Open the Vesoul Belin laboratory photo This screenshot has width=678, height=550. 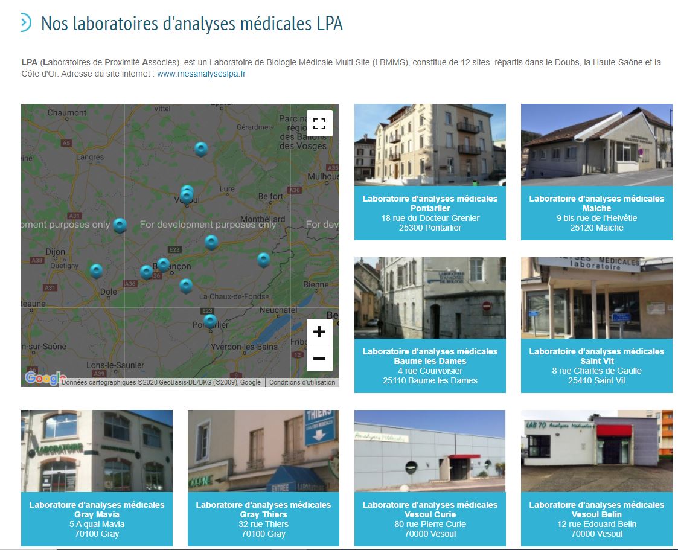click(596, 451)
